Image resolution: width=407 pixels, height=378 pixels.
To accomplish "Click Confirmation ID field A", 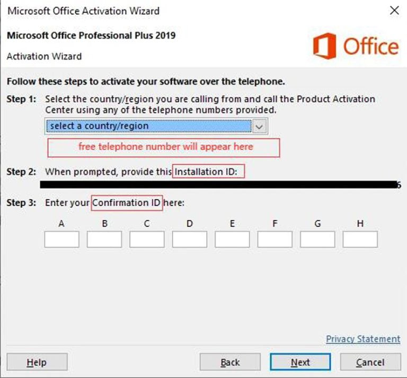I will pyautogui.click(x=61, y=239).
